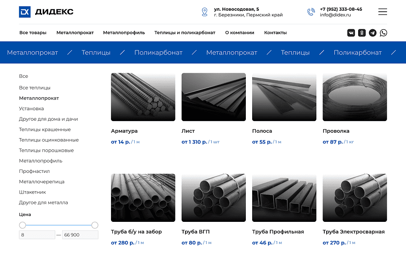Open the Труба ВГП product link
406x270 pixels.
(197, 232)
